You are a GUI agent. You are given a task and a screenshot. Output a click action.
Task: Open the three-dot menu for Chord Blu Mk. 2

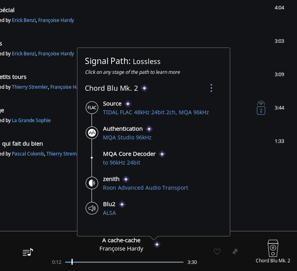coord(211,88)
